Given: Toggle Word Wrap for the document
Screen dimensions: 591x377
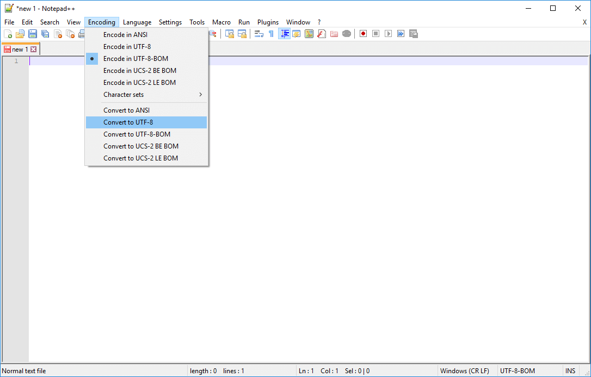Looking at the screenshot, I should 258,33.
